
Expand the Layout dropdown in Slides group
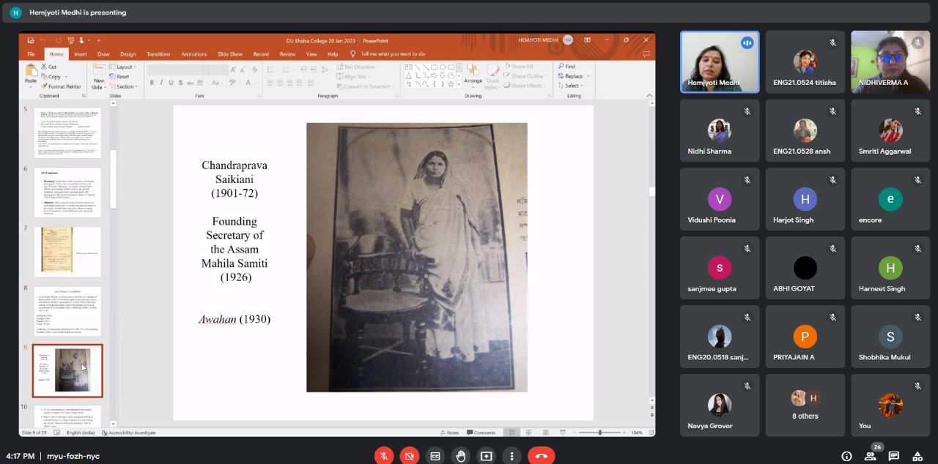click(x=125, y=67)
